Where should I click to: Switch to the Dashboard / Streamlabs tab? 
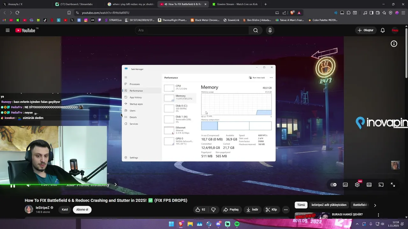click(x=78, y=4)
